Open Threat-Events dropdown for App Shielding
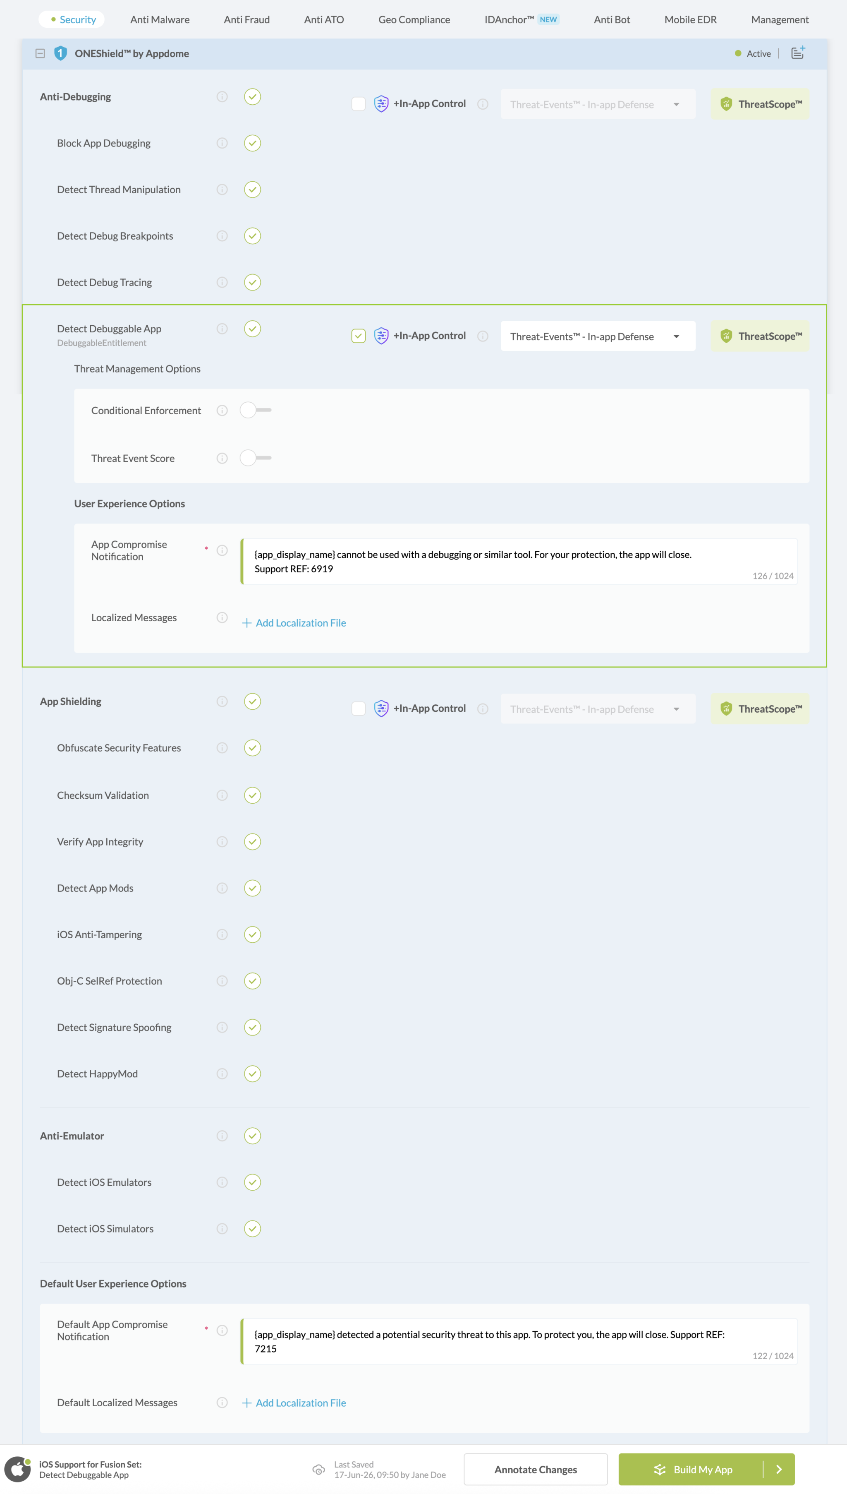The height and width of the screenshot is (1494, 847). [598, 709]
